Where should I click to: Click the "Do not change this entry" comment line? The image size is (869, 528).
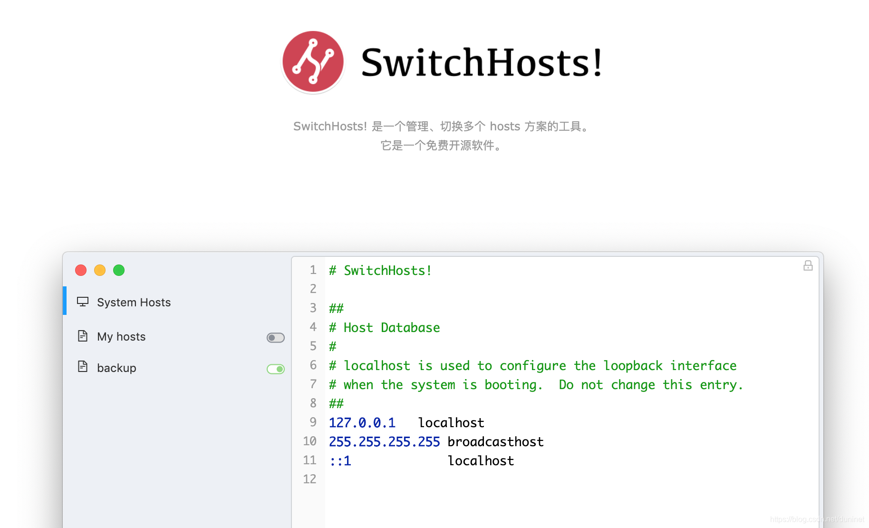536,385
